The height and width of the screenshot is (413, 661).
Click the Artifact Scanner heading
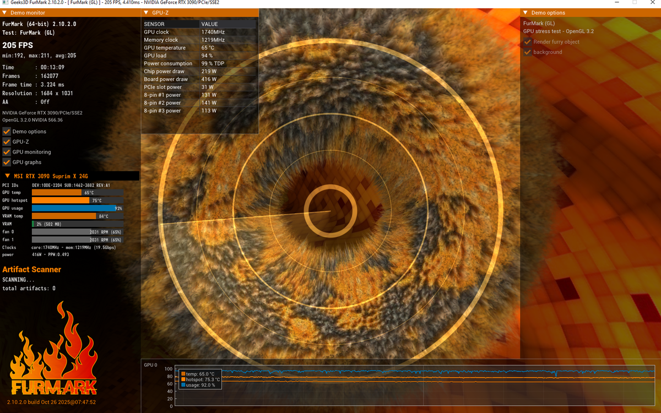pos(31,269)
